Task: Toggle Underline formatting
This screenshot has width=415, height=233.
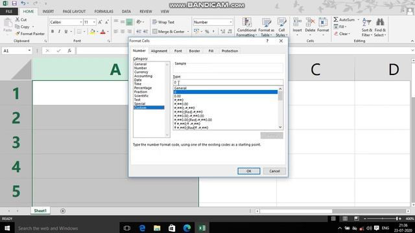Action: [x=66, y=32]
